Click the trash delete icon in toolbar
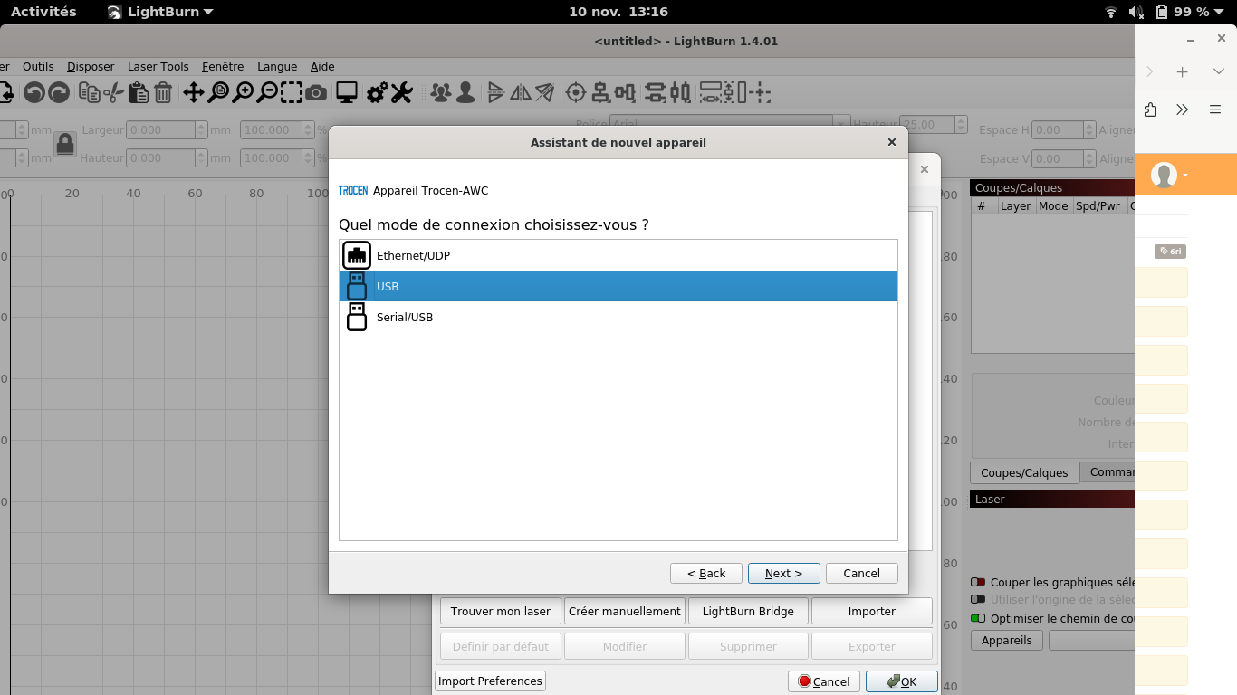This screenshot has height=695, width=1237. pos(163,92)
